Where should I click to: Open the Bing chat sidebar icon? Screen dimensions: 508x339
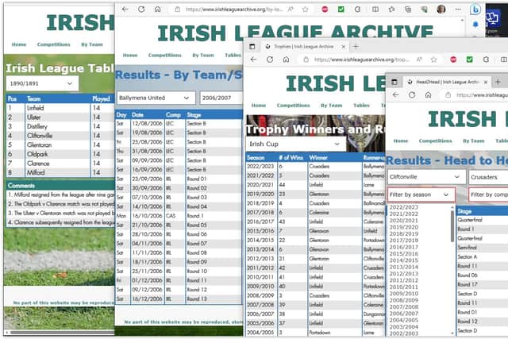475,10
